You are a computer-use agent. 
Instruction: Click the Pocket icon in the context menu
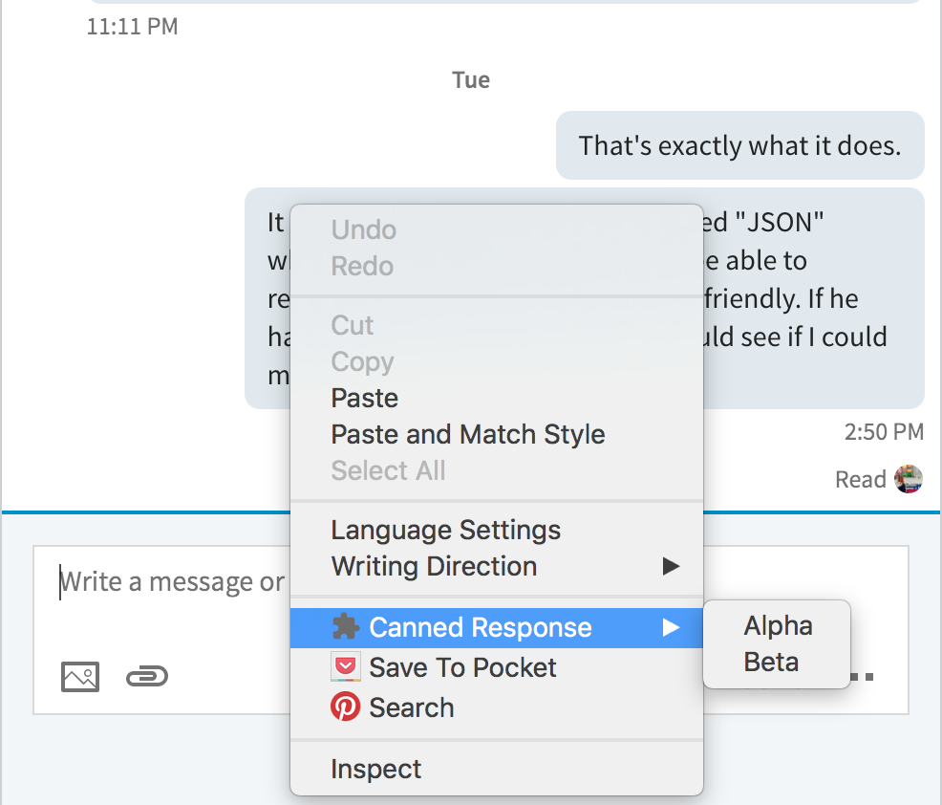tap(345, 667)
